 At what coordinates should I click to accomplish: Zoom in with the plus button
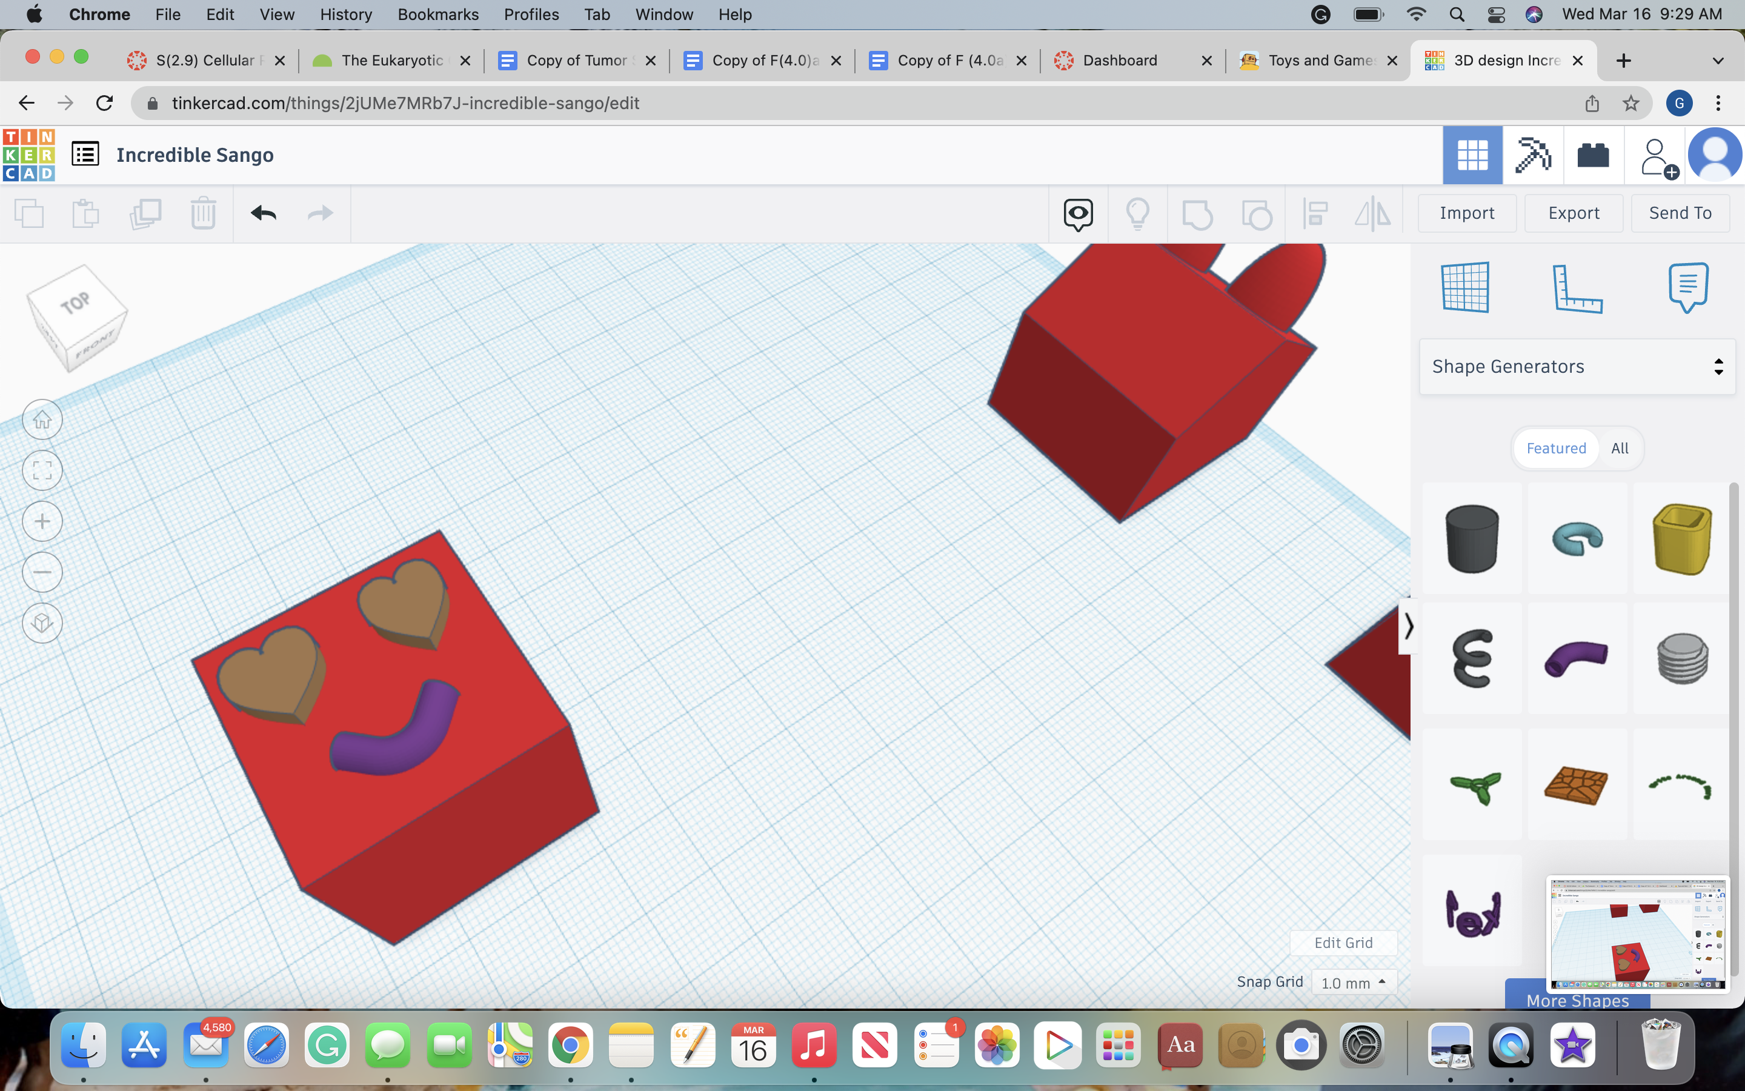[x=42, y=521]
